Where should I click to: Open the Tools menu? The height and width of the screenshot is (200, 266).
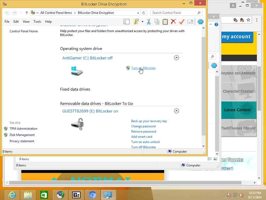tap(37, 22)
